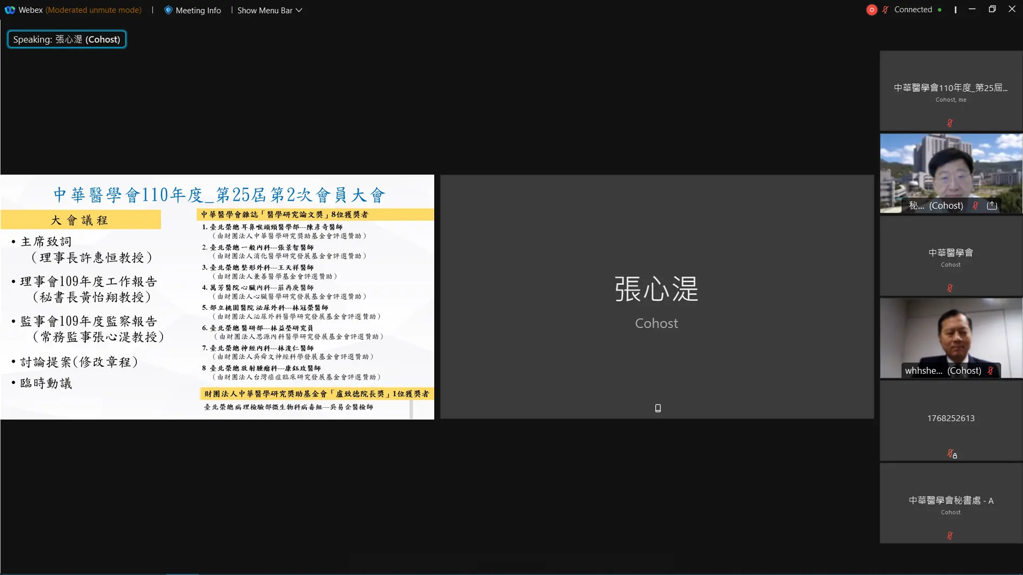Click the phone device icon on 張心湜 tile
This screenshot has width=1023, height=575.
pos(657,408)
